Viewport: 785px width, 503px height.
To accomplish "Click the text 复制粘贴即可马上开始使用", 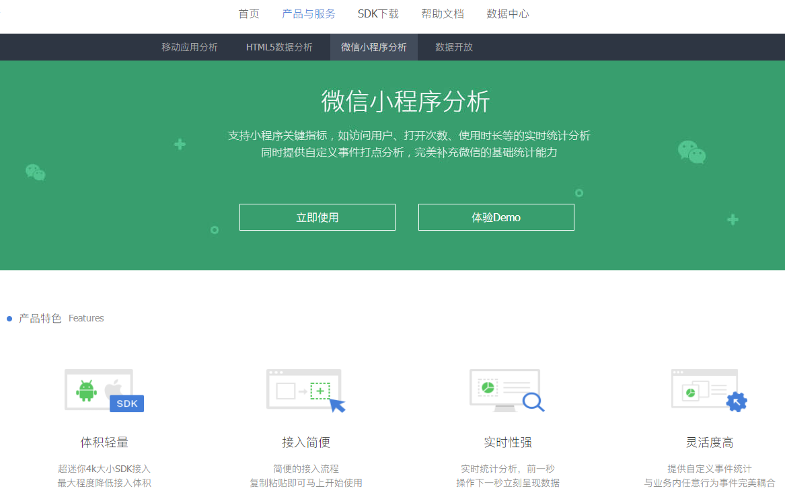I will (306, 483).
